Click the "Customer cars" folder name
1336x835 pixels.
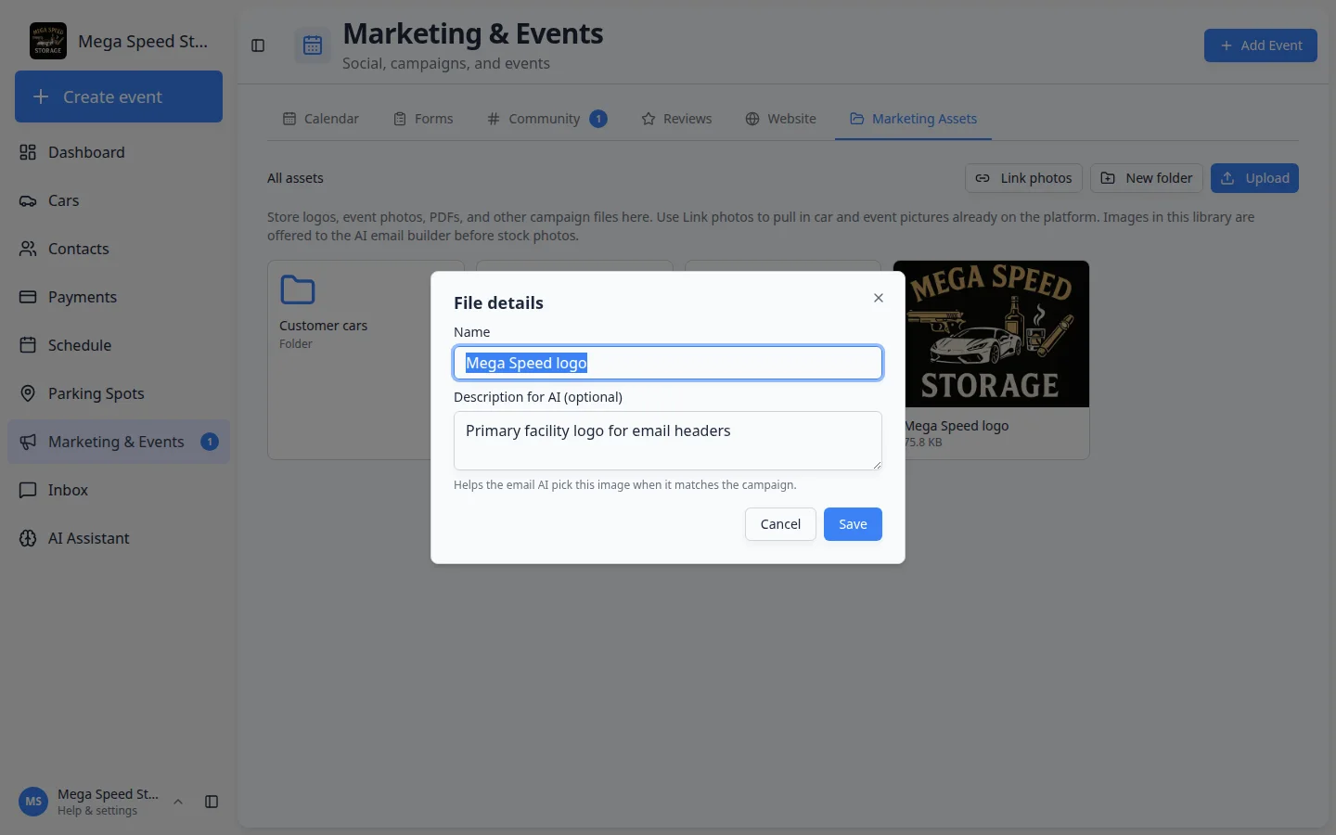(323, 326)
